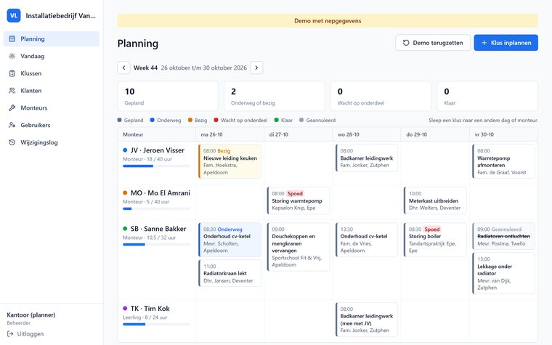552x345 pixels.
Task: Click the Gebruikers user-settings icon
Action: point(12,125)
